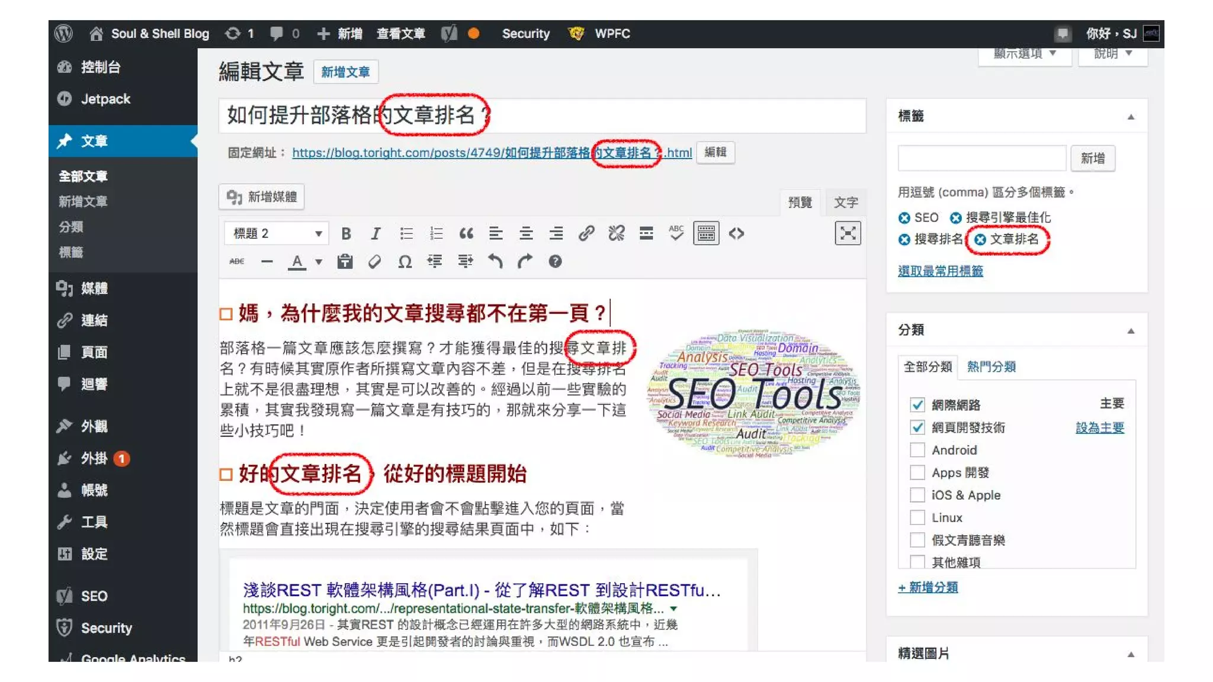The height and width of the screenshot is (682, 1213).
Task: Click the Italic formatting icon
Action: 376,233
